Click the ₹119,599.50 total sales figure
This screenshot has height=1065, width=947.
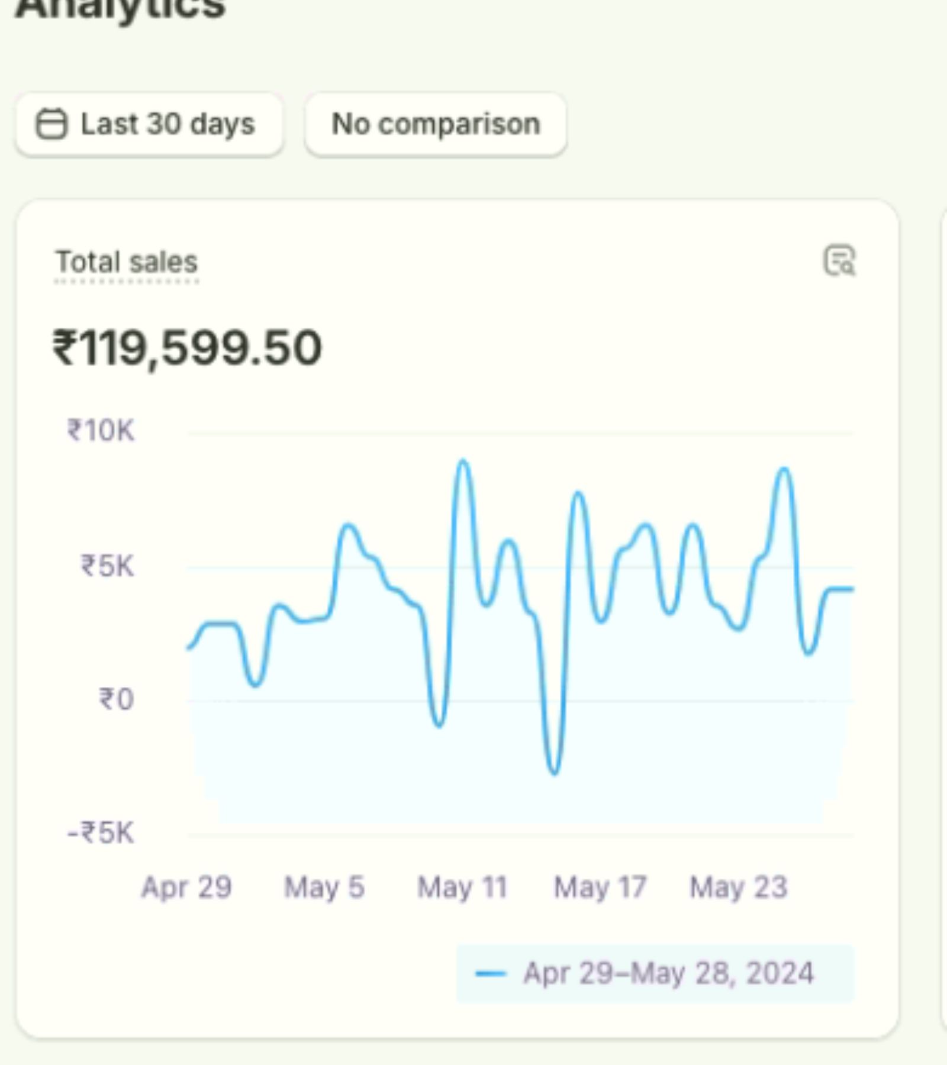click(188, 348)
